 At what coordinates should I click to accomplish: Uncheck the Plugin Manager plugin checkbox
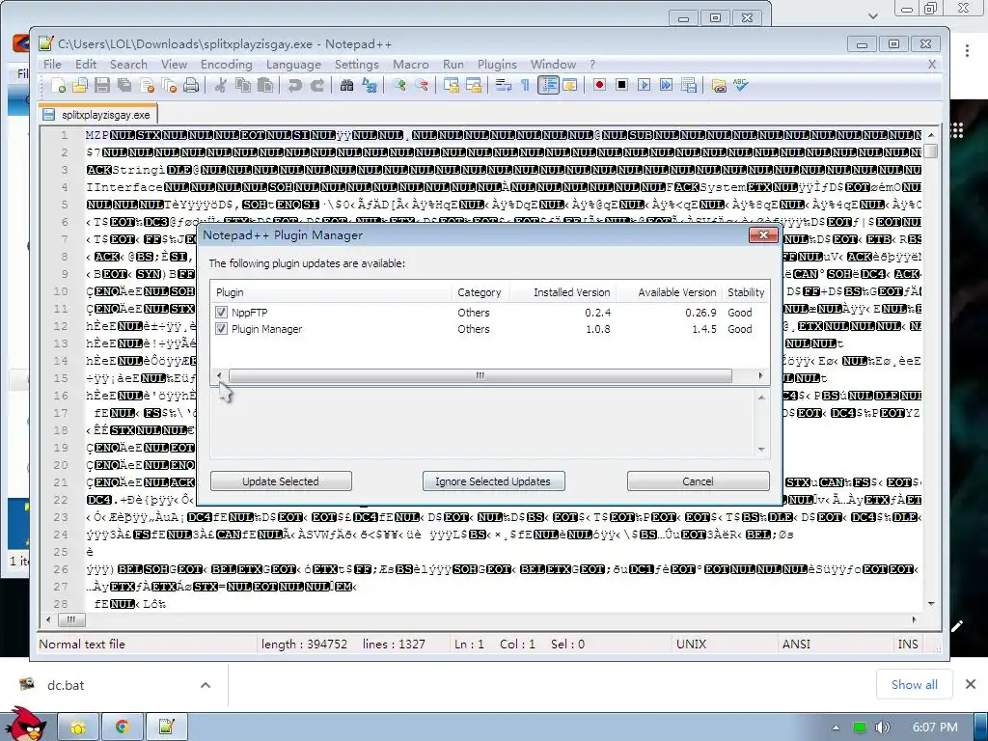coord(221,328)
